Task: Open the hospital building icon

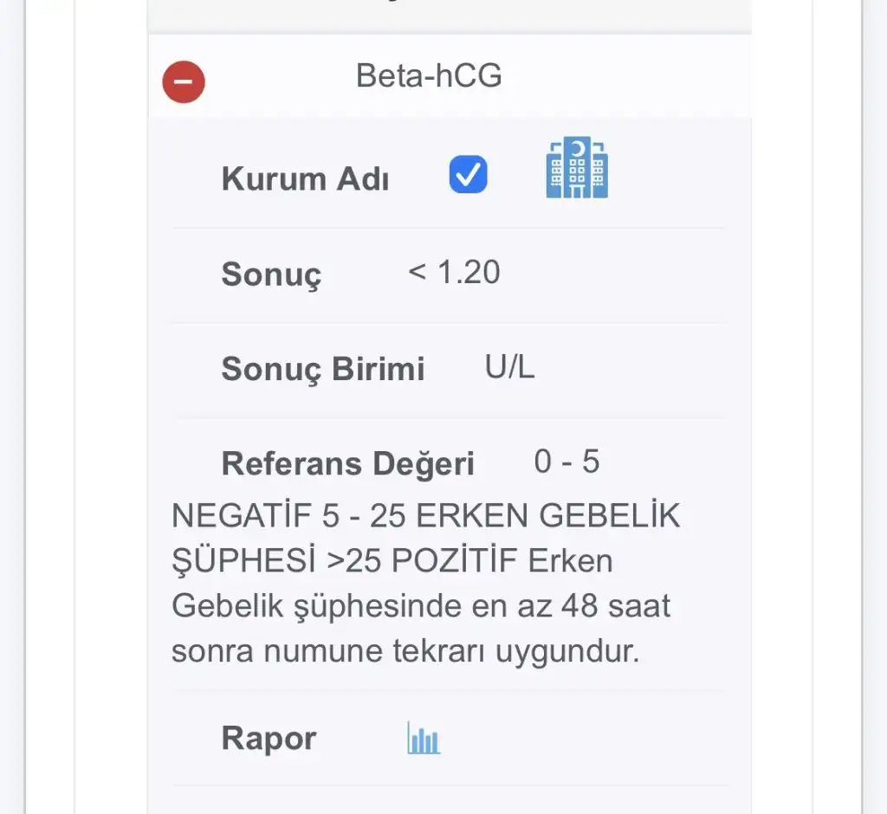Action: tap(577, 169)
